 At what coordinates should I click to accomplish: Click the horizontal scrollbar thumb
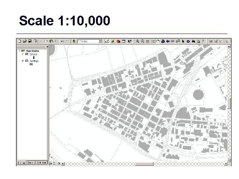[x=145, y=164]
